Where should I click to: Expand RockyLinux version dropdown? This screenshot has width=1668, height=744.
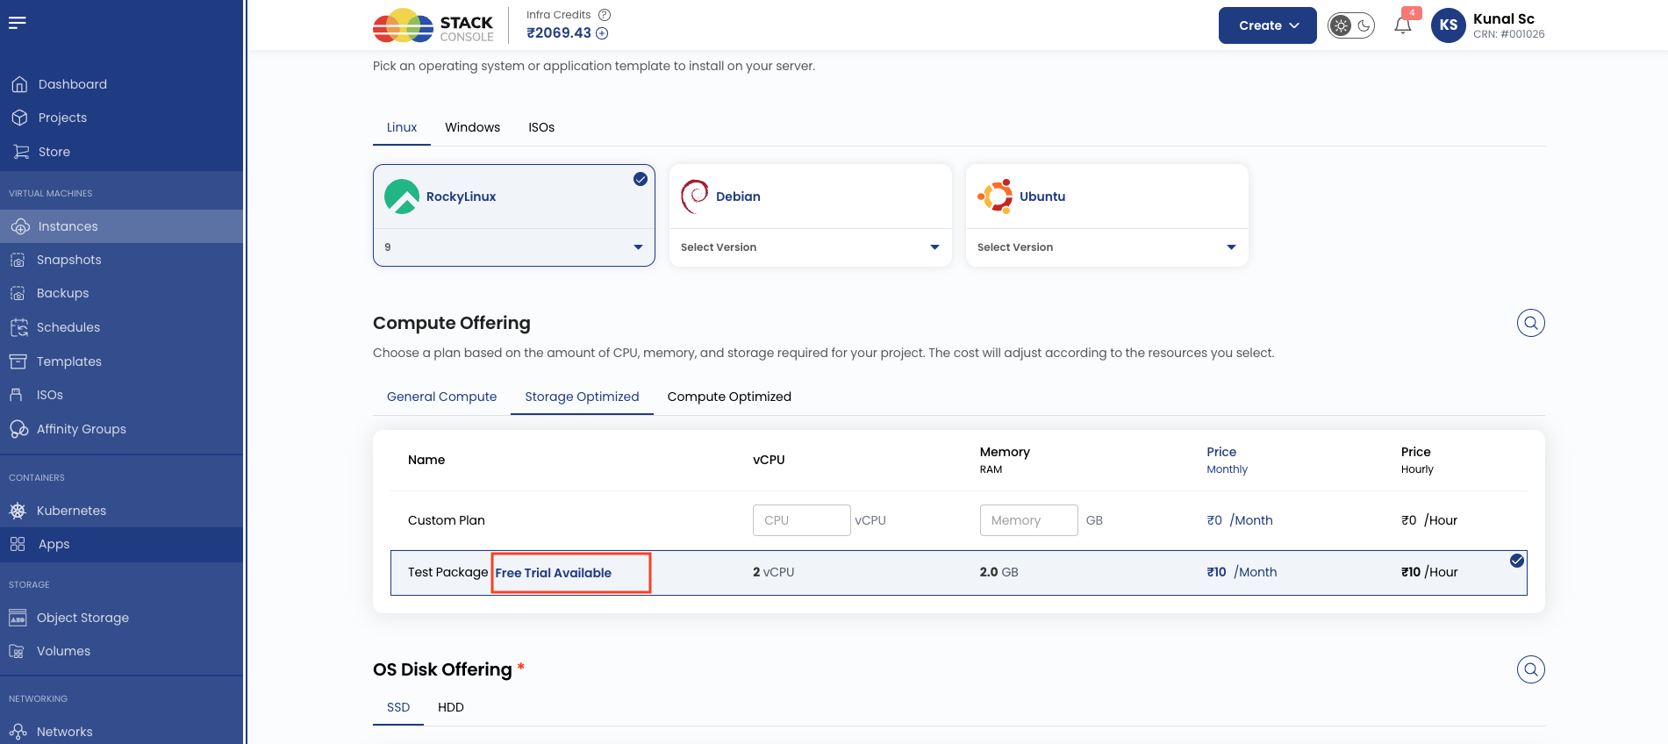[x=514, y=247]
